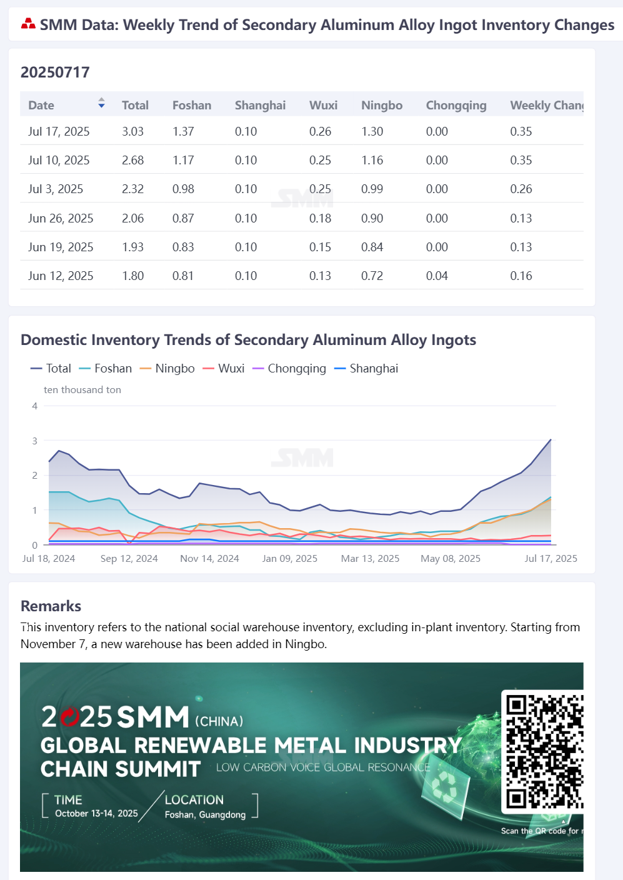Select the Jun 19, 2025 date cell
The height and width of the screenshot is (880, 623).
[61, 247]
